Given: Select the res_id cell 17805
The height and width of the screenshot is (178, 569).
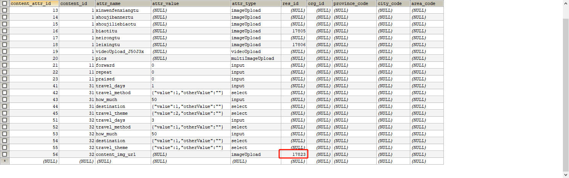Looking at the screenshot, I should [x=294, y=31].
